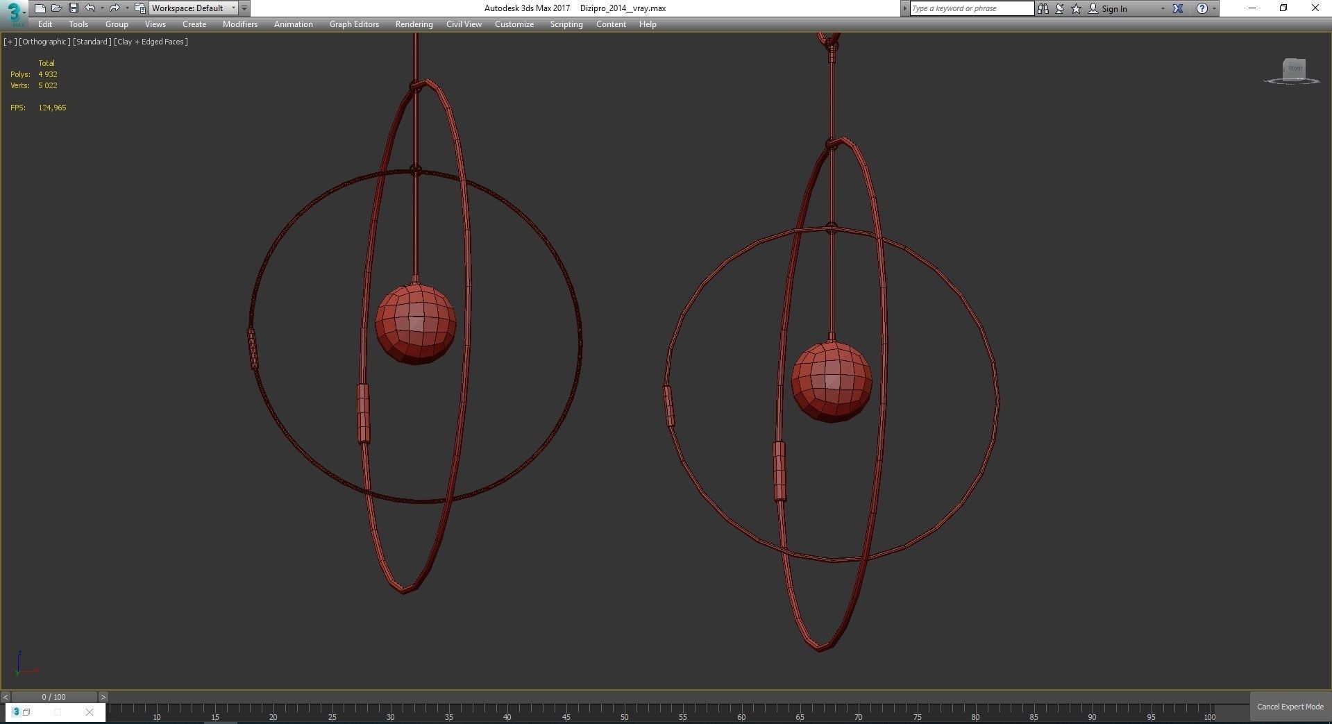Click the Open File folder icon
The image size is (1332, 724).
[56, 8]
